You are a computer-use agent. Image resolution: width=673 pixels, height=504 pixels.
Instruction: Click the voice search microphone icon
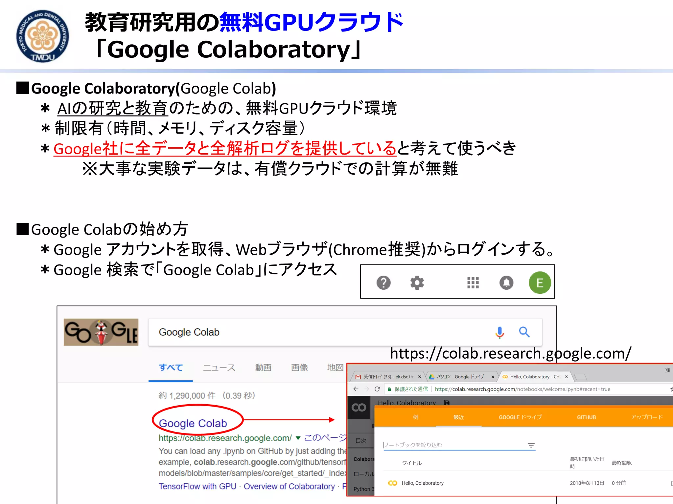(x=499, y=332)
